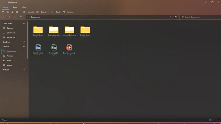The width and height of the screenshot is (221, 124).
Task: Click the Copy icon in the toolbar
Action: pyautogui.click(x=8, y=12)
